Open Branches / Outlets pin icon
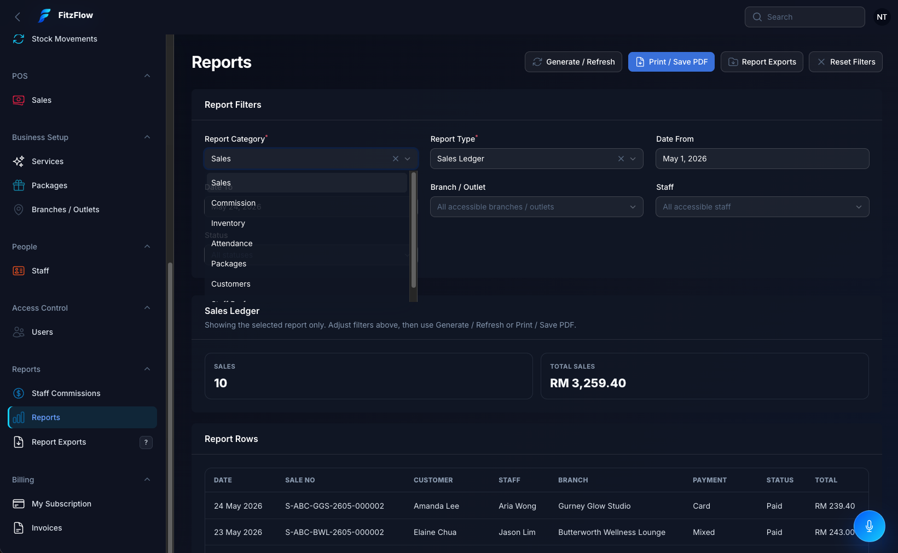898x553 pixels. tap(19, 209)
